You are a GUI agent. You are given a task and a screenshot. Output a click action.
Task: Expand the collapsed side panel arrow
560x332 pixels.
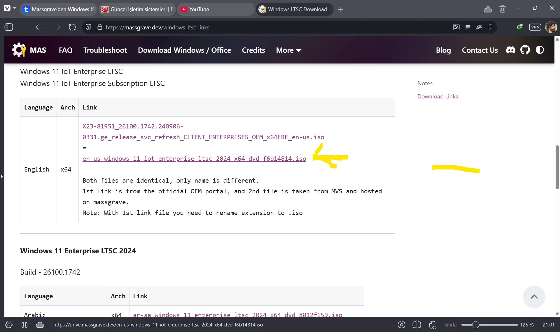pos(2,176)
